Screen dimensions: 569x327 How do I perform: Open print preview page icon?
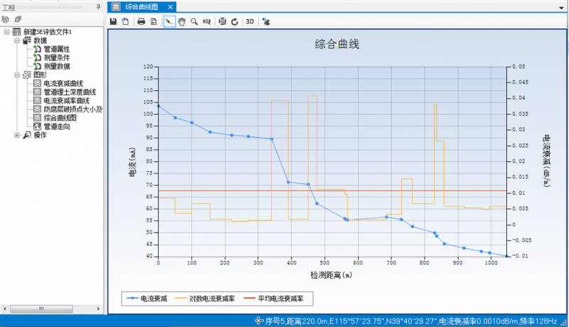coord(154,22)
